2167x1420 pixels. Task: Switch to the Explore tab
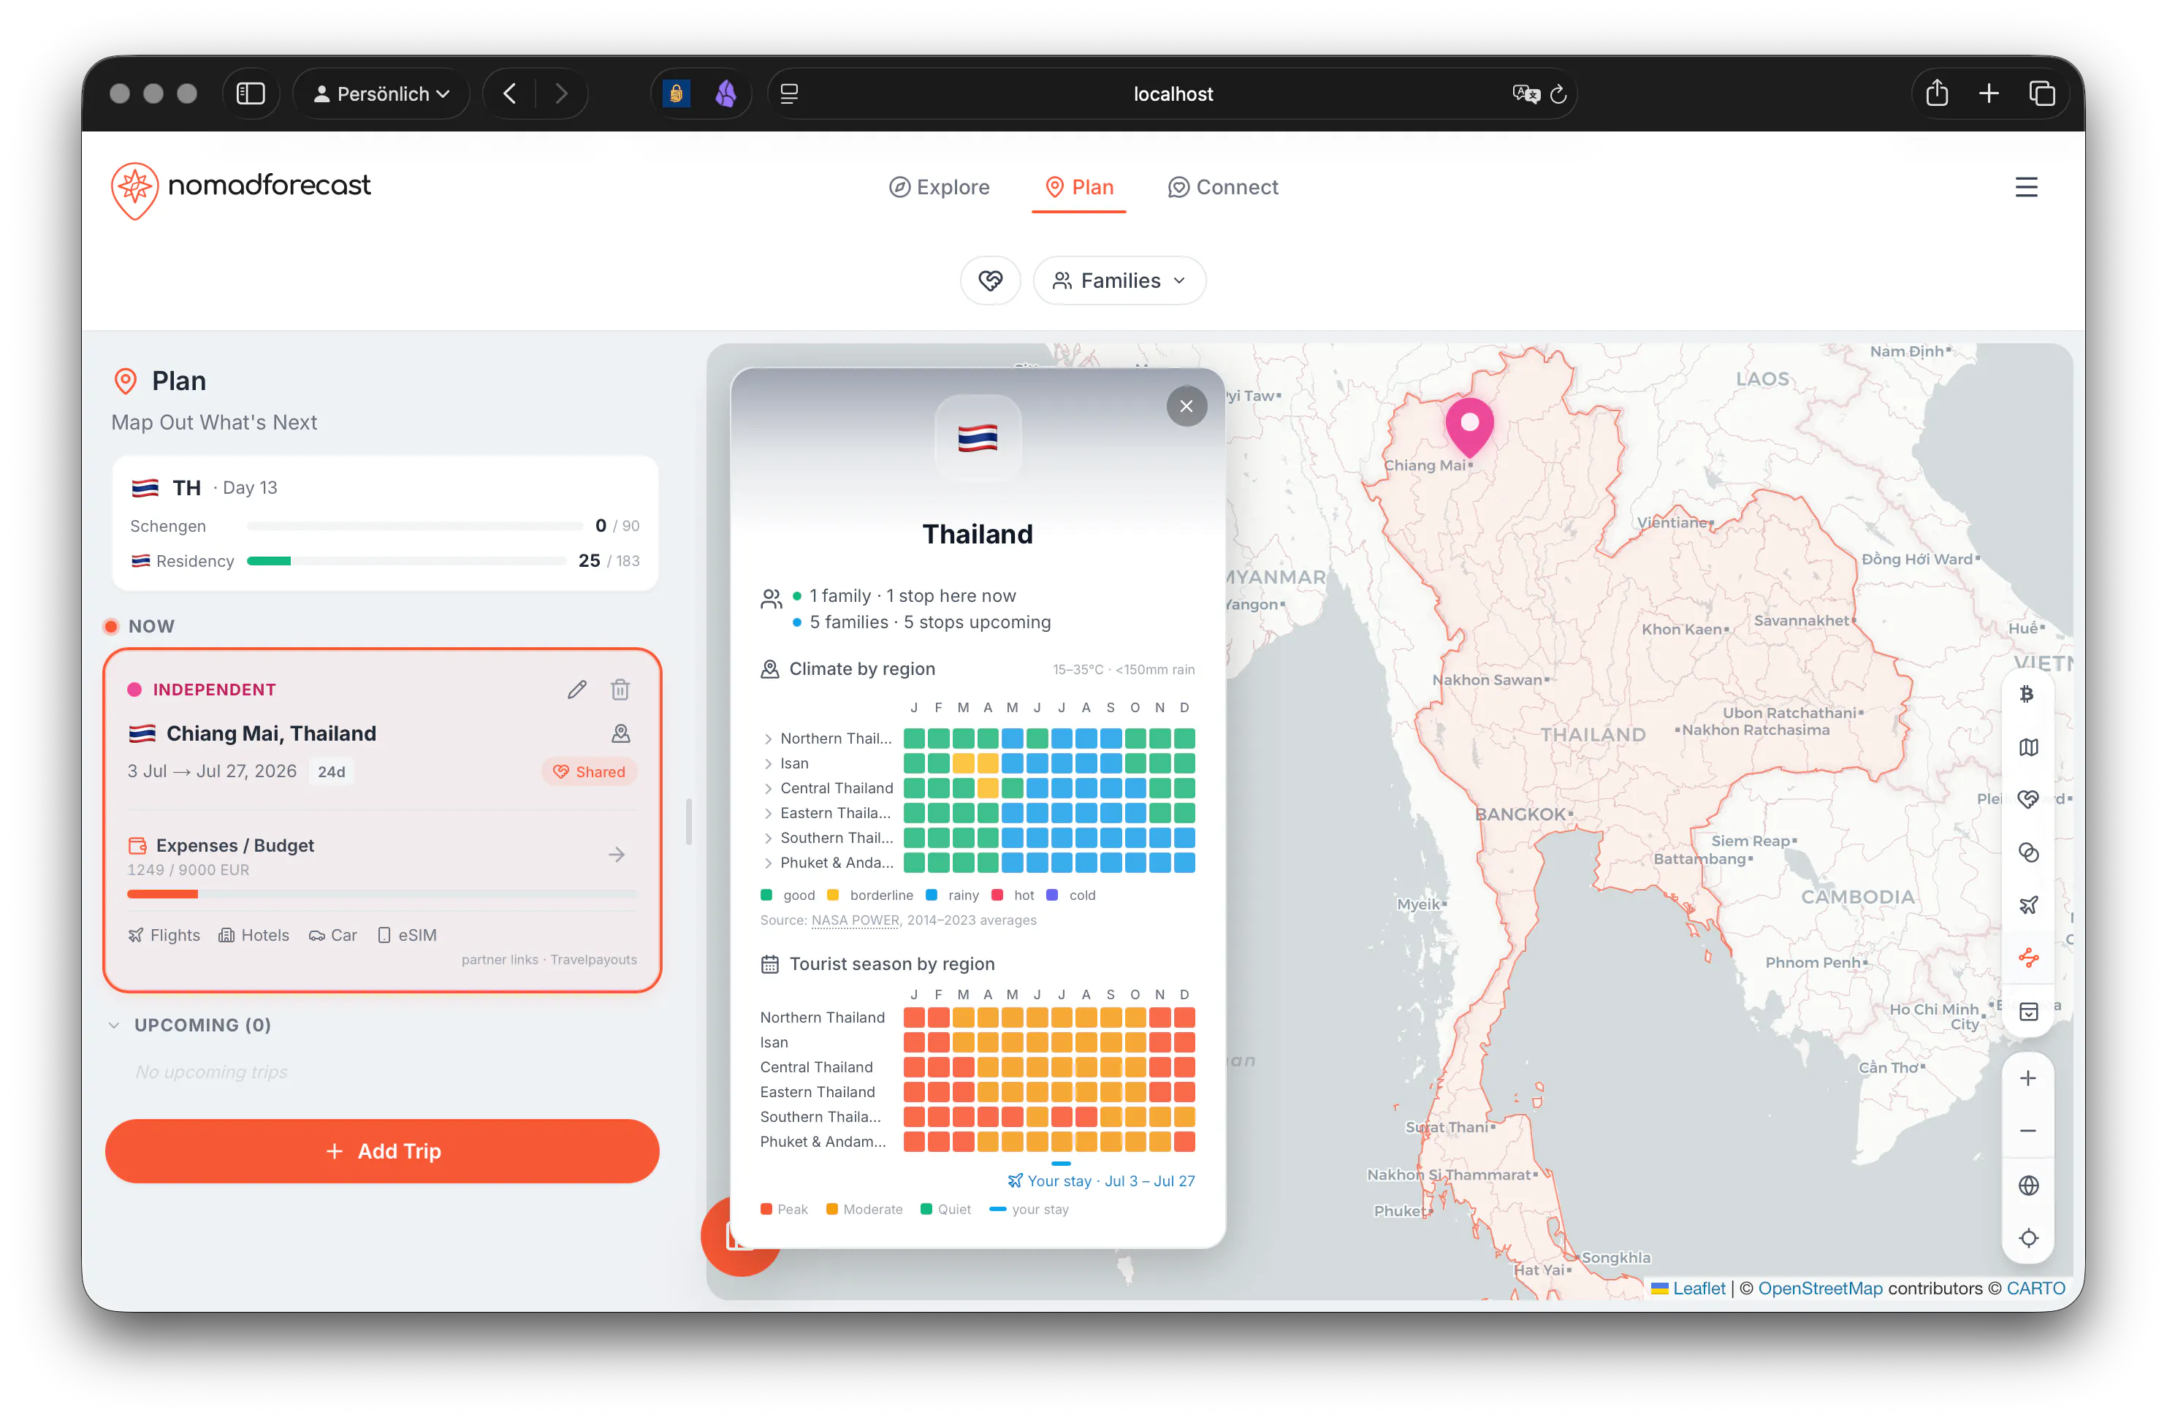click(940, 188)
